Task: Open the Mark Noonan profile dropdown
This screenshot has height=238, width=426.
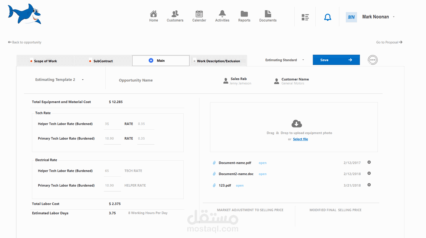Action: coord(393,17)
